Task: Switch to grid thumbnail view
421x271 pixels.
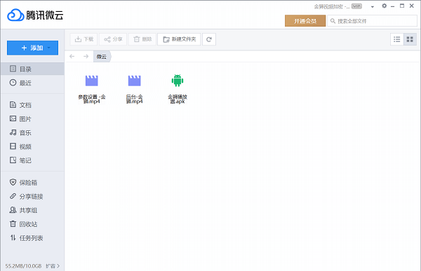Action: (410, 39)
